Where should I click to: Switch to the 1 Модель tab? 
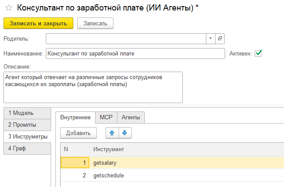[x=27, y=113]
